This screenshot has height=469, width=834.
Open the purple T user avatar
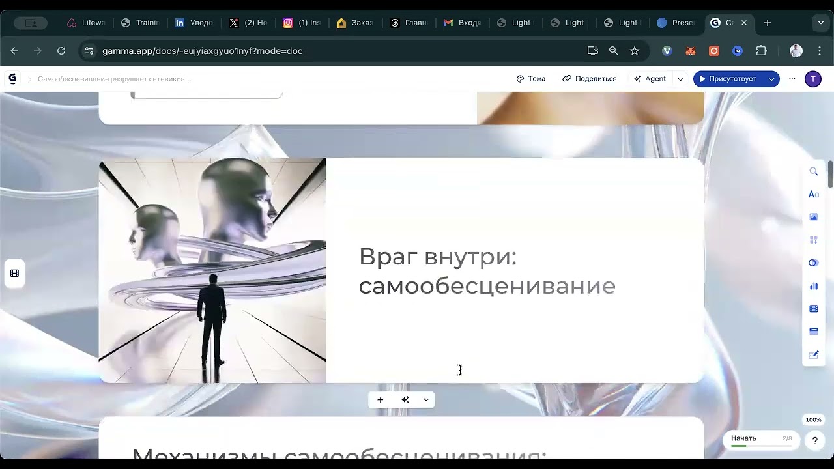813,79
